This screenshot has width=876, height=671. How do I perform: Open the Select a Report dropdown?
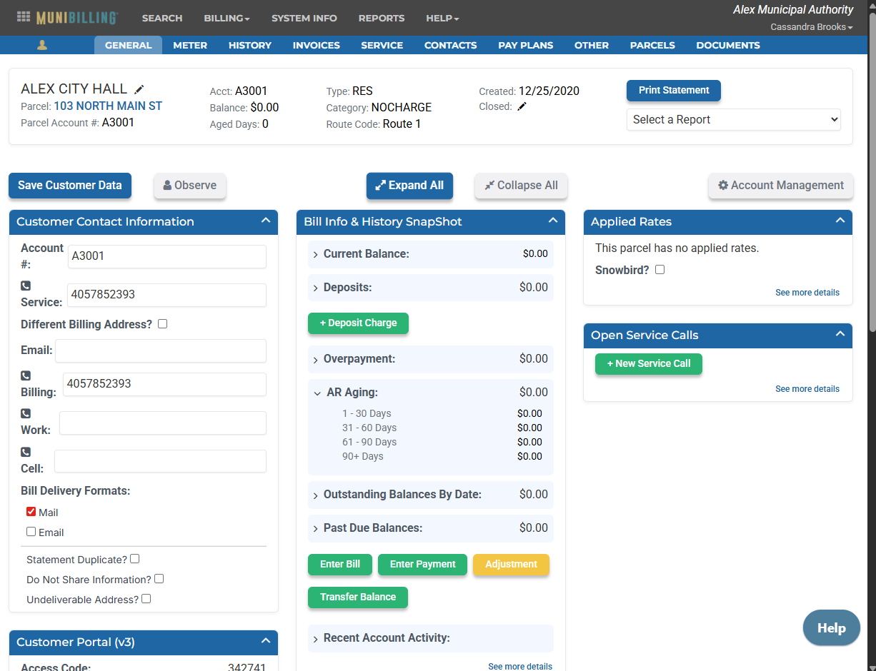click(733, 120)
